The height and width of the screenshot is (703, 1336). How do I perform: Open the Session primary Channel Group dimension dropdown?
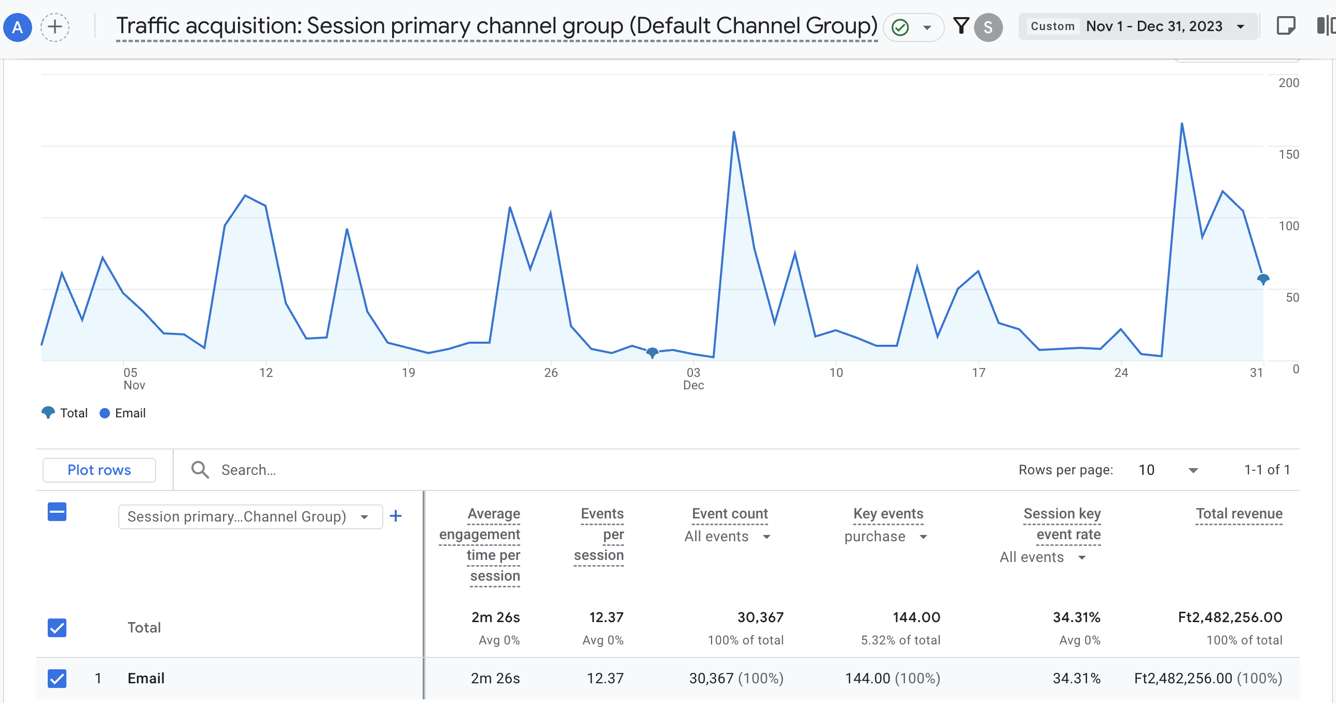click(250, 517)
